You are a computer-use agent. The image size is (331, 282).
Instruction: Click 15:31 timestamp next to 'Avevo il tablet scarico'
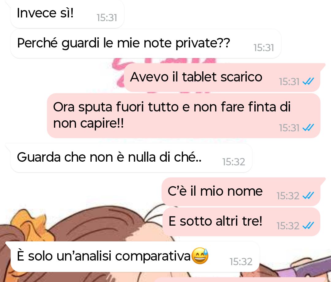tap(289, 82)
